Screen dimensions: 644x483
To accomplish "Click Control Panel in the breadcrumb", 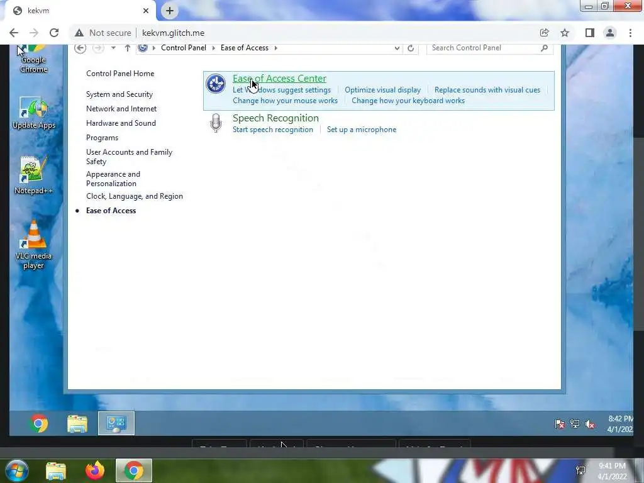I will [x=183, y=48].
